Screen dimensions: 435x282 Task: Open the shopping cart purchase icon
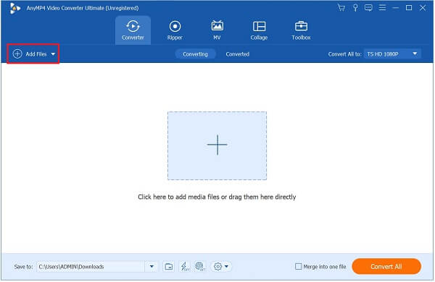pos(341,8)
